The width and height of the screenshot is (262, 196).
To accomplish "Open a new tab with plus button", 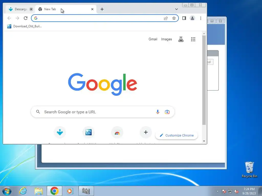I will [102, 9].
